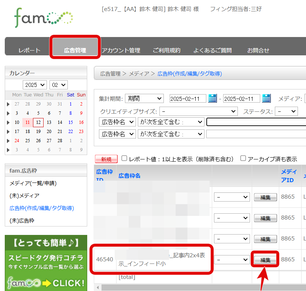The width and height of the screenshot is (306, 291).
Task: Click the scroll-left arrow of the table scrollbar
Action: pyautogui.click(x=97, y=287)
